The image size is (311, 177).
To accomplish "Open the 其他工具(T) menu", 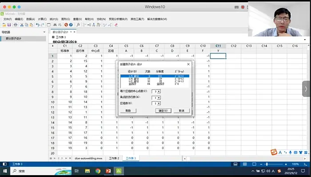I will 137,19.
